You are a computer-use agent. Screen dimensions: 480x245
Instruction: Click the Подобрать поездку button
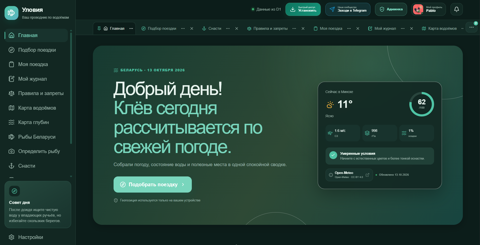pyautogui.click(x=153, y=185)
